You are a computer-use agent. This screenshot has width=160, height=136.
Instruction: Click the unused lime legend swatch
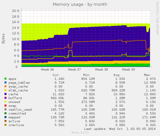[5, 102]
